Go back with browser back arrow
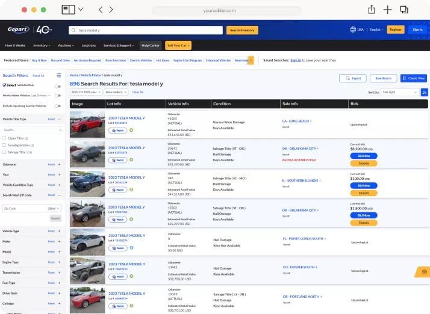 click(101, 10)
